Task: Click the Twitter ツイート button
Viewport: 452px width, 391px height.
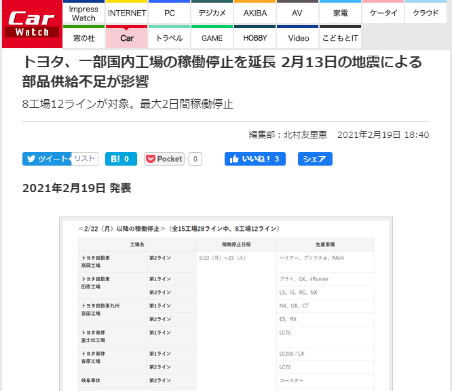Action: click(x=47, y=159)
